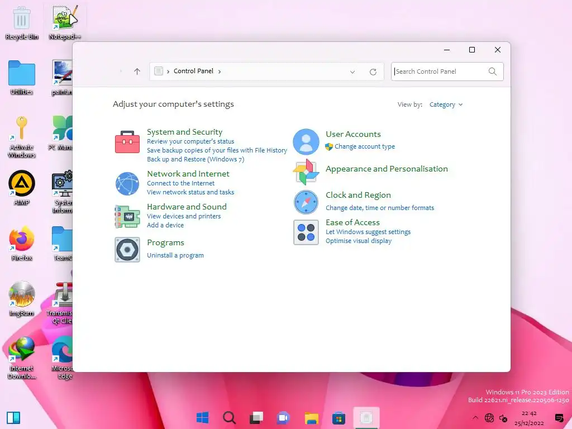This screenshot has width=572, height=429.
Task: Open Appearance and Personalisation heading link
Action: click(387, 169)
